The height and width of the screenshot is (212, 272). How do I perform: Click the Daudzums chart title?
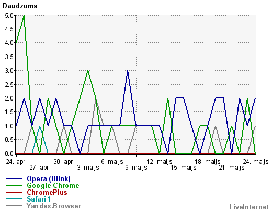[x=20, y=6]
